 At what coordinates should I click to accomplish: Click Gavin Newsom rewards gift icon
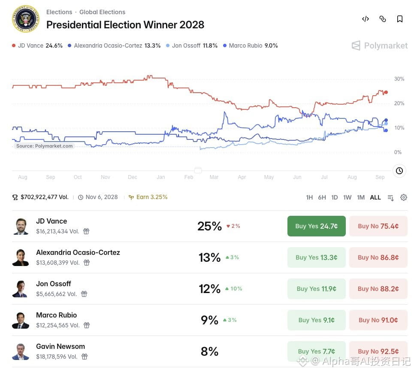coord(85,357)
